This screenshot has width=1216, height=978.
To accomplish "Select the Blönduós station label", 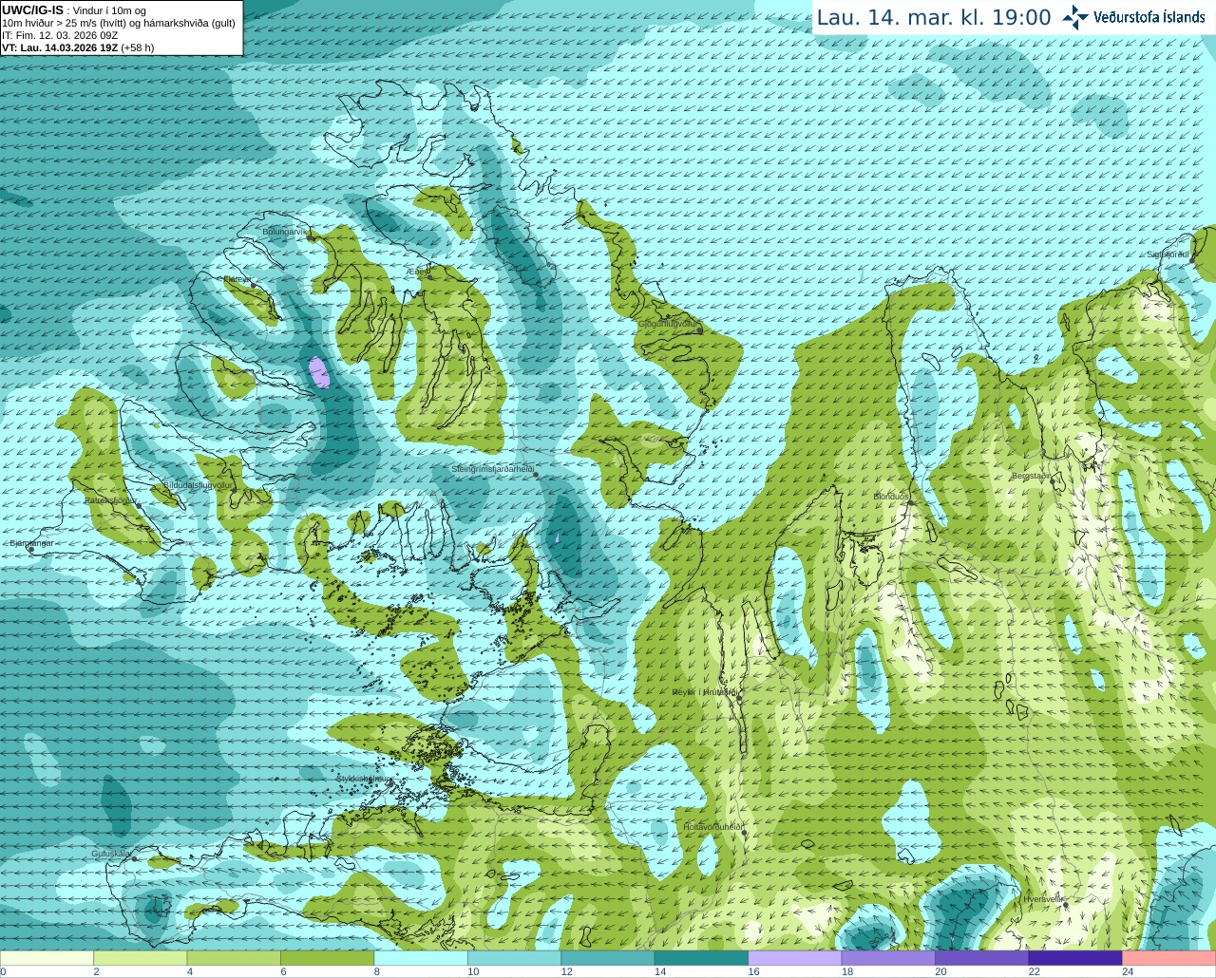I will (891, 497).
